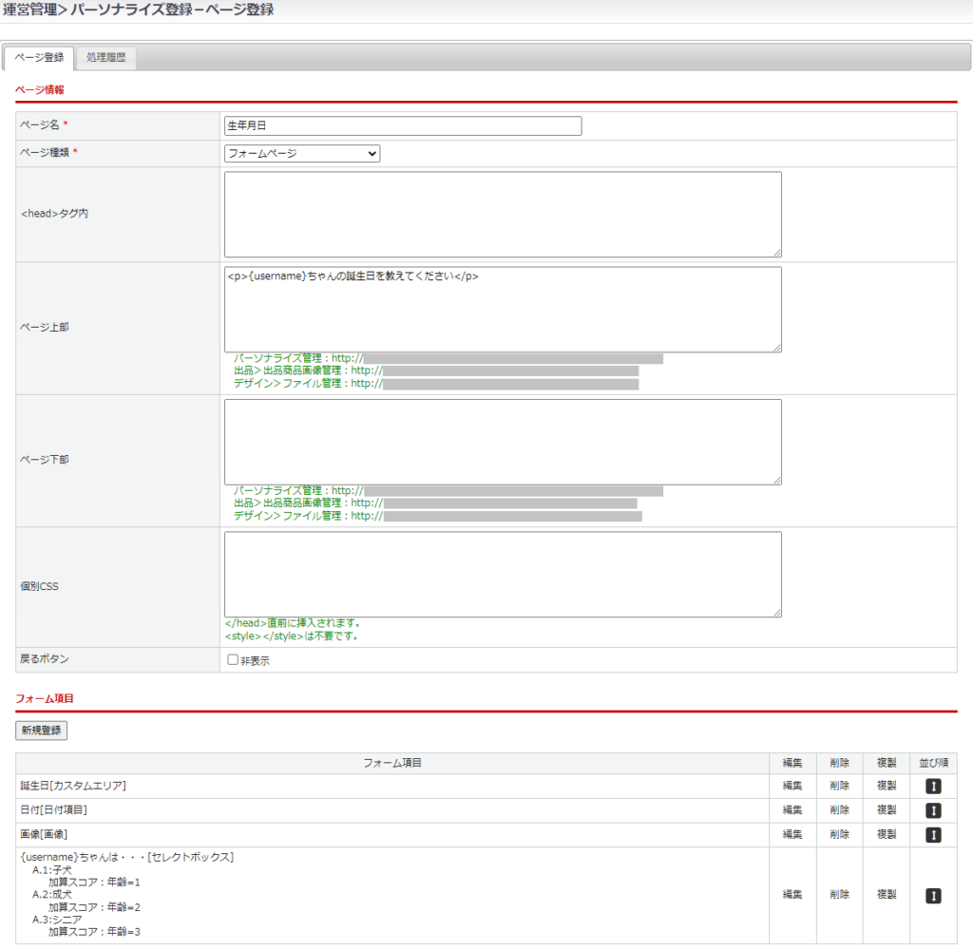
Task: Click 削除 for 日付[日付項目]
Action: (x=839, y=810)
